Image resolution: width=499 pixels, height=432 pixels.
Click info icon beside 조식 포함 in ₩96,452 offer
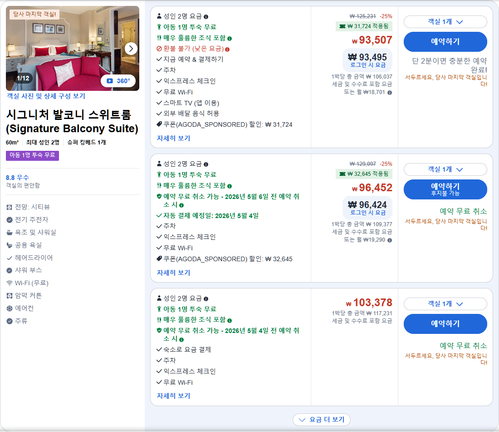click(x=230, y=186)
